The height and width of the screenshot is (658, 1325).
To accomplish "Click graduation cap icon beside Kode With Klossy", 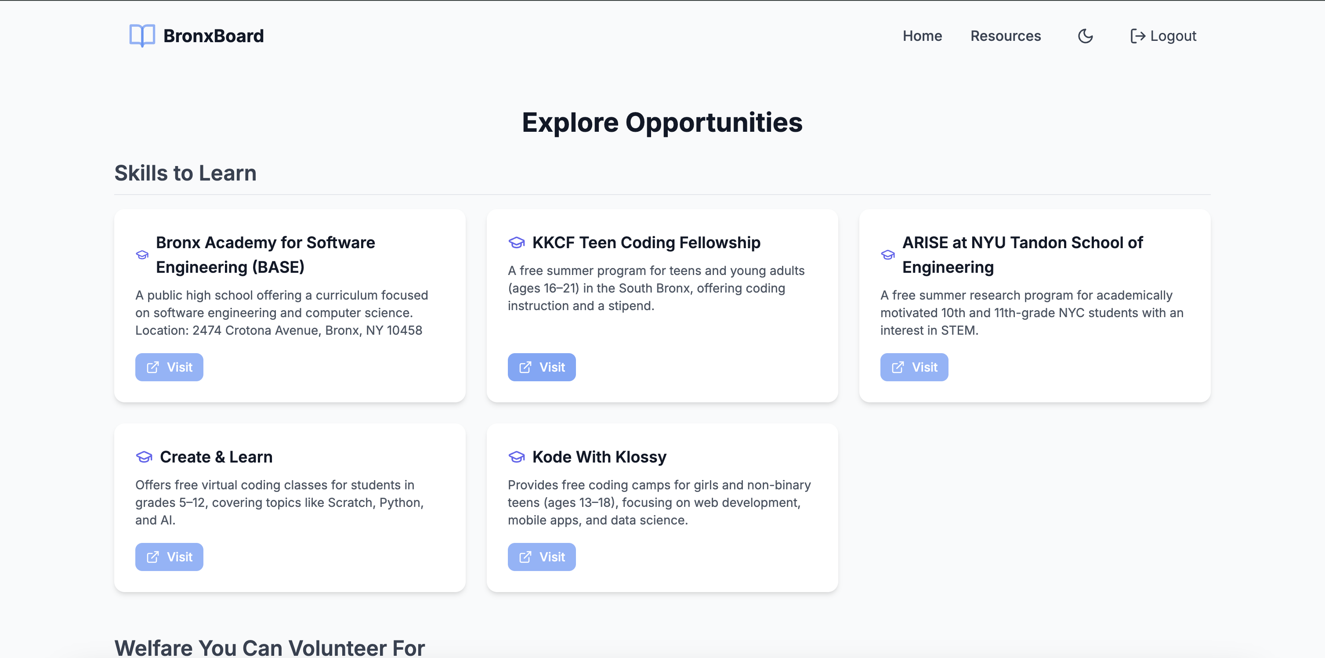I will click(516, 457).
